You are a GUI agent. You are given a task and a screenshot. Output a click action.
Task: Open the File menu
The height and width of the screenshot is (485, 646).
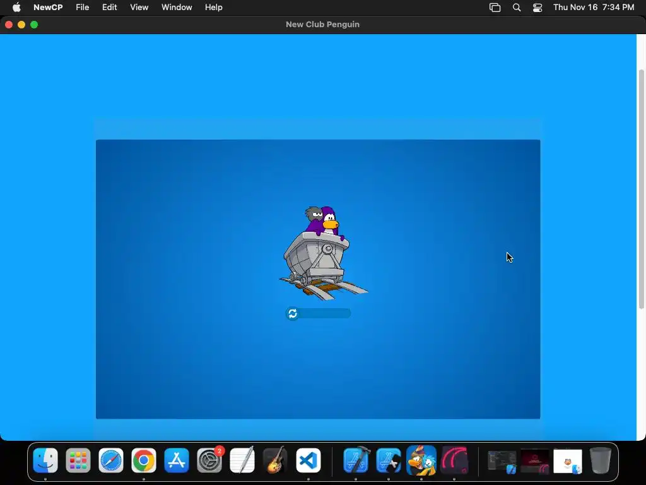83,8
